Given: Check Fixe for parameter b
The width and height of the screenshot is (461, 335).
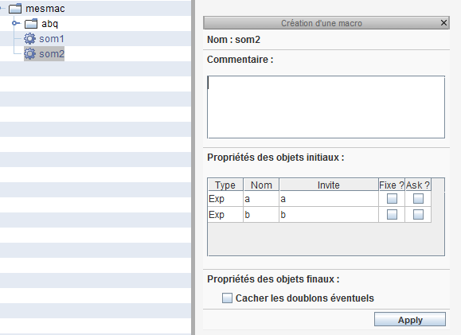Looking at the screenshot, I should [x=392, y=215].
